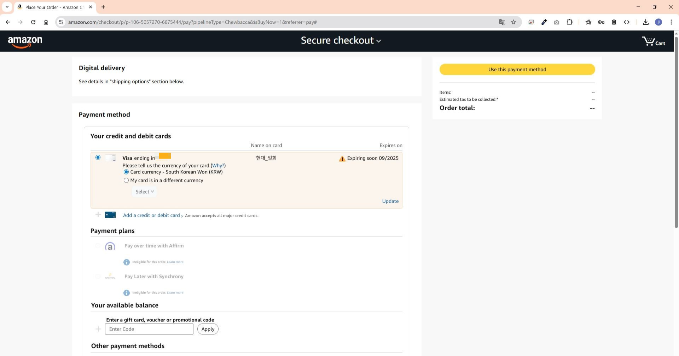Screen dimensions: 679x356
Task: Open the Cart icon
Action: coord(653,41)
